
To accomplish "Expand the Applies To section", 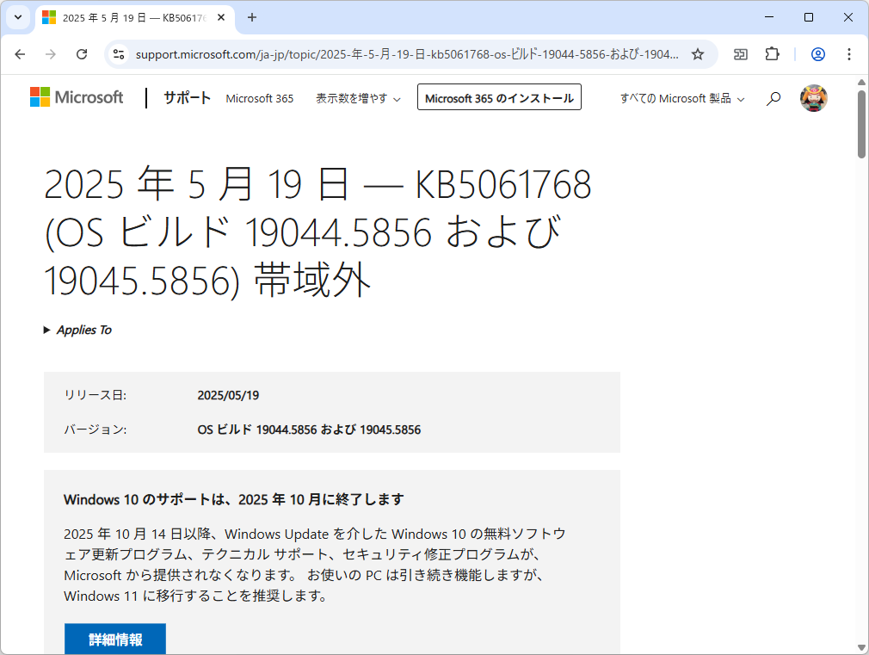I will (77, 330).
